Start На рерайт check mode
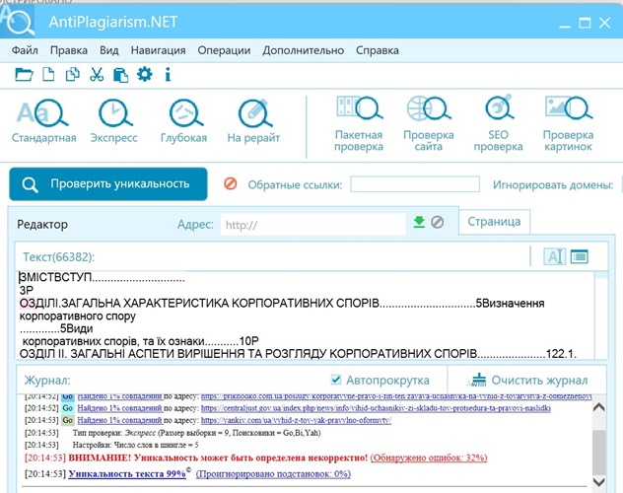This screenshot has height=493, width=623. point(253,120)
